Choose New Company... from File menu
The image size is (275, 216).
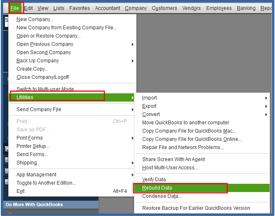[72, 19]
